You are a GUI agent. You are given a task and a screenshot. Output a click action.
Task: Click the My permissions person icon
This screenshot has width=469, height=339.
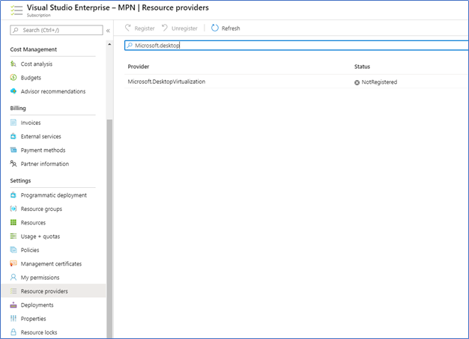13,278
